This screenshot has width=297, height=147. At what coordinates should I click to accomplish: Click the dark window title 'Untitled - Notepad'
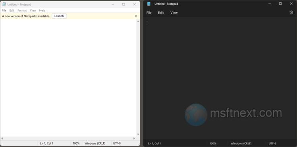166,4
